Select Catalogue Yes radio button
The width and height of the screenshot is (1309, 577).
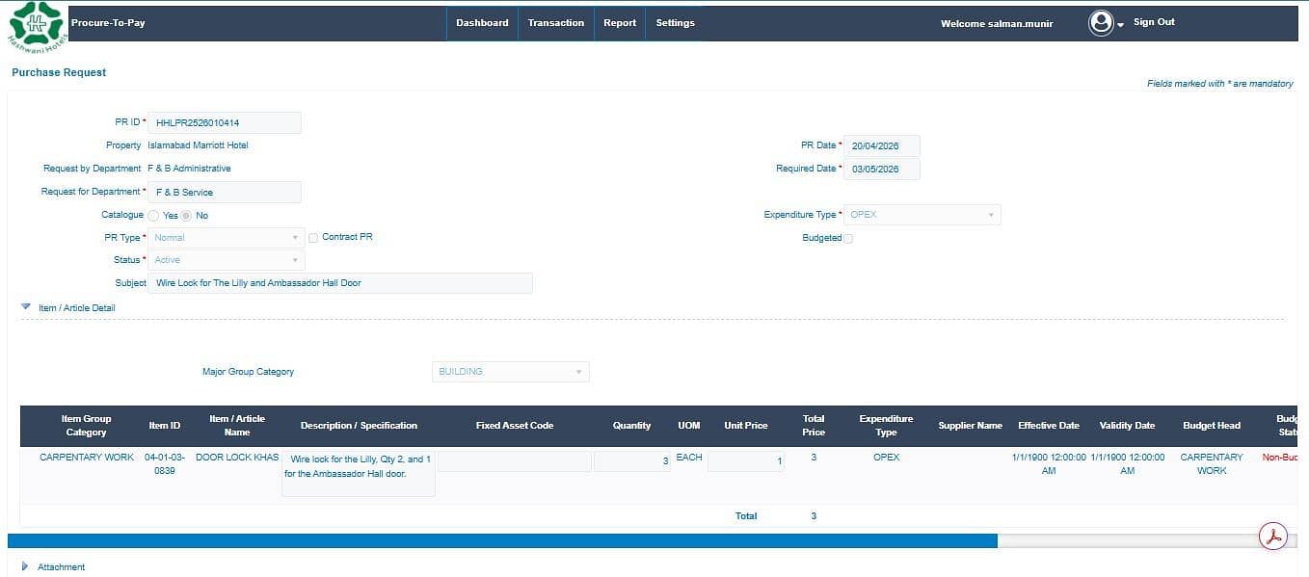pyautogui.click(x=153, y=216)
